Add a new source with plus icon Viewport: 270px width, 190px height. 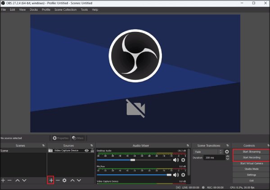[51, 180]
